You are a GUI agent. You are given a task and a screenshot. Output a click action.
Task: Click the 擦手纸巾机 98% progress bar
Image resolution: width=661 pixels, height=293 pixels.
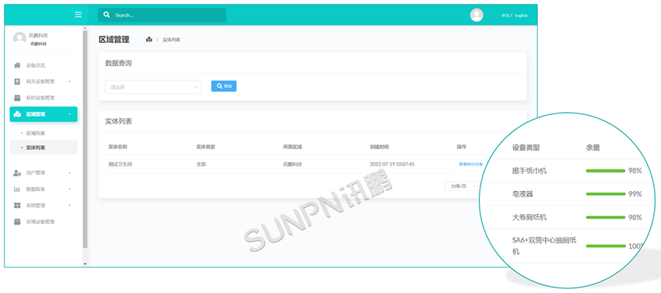point(606,171)
